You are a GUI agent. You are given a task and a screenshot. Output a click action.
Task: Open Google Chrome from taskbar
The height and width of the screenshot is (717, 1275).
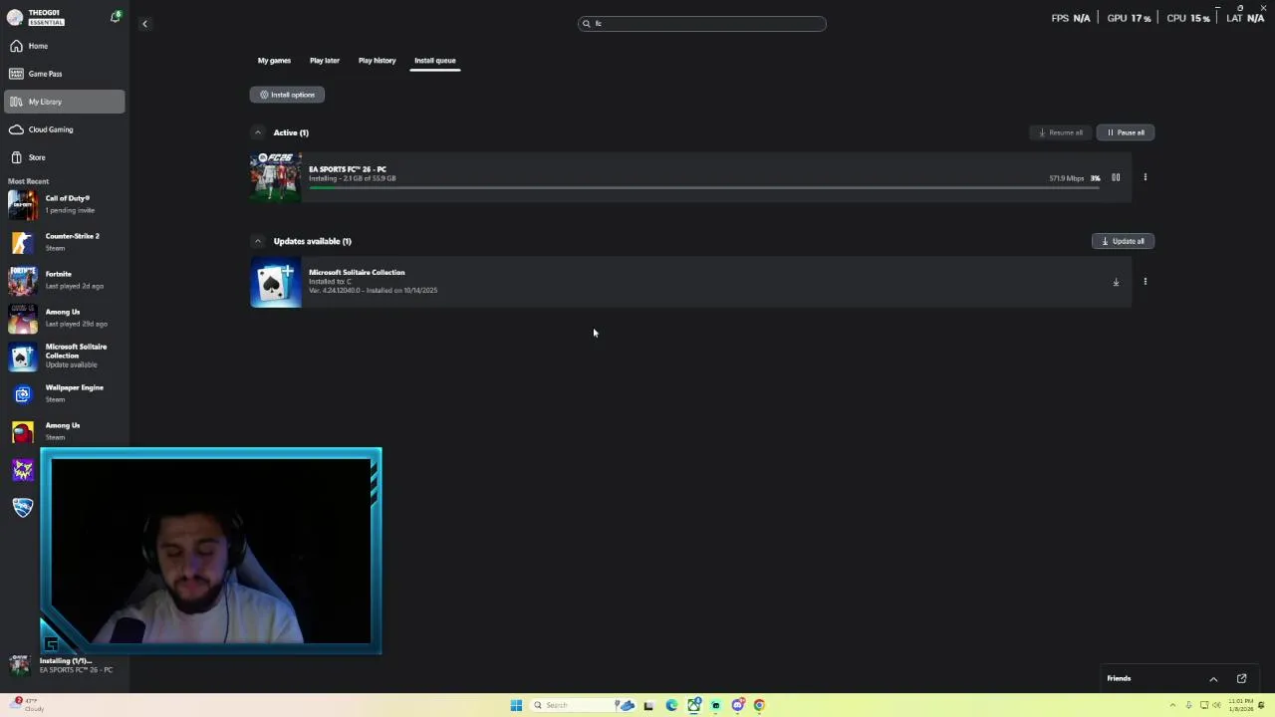click(x=759, y=705)
